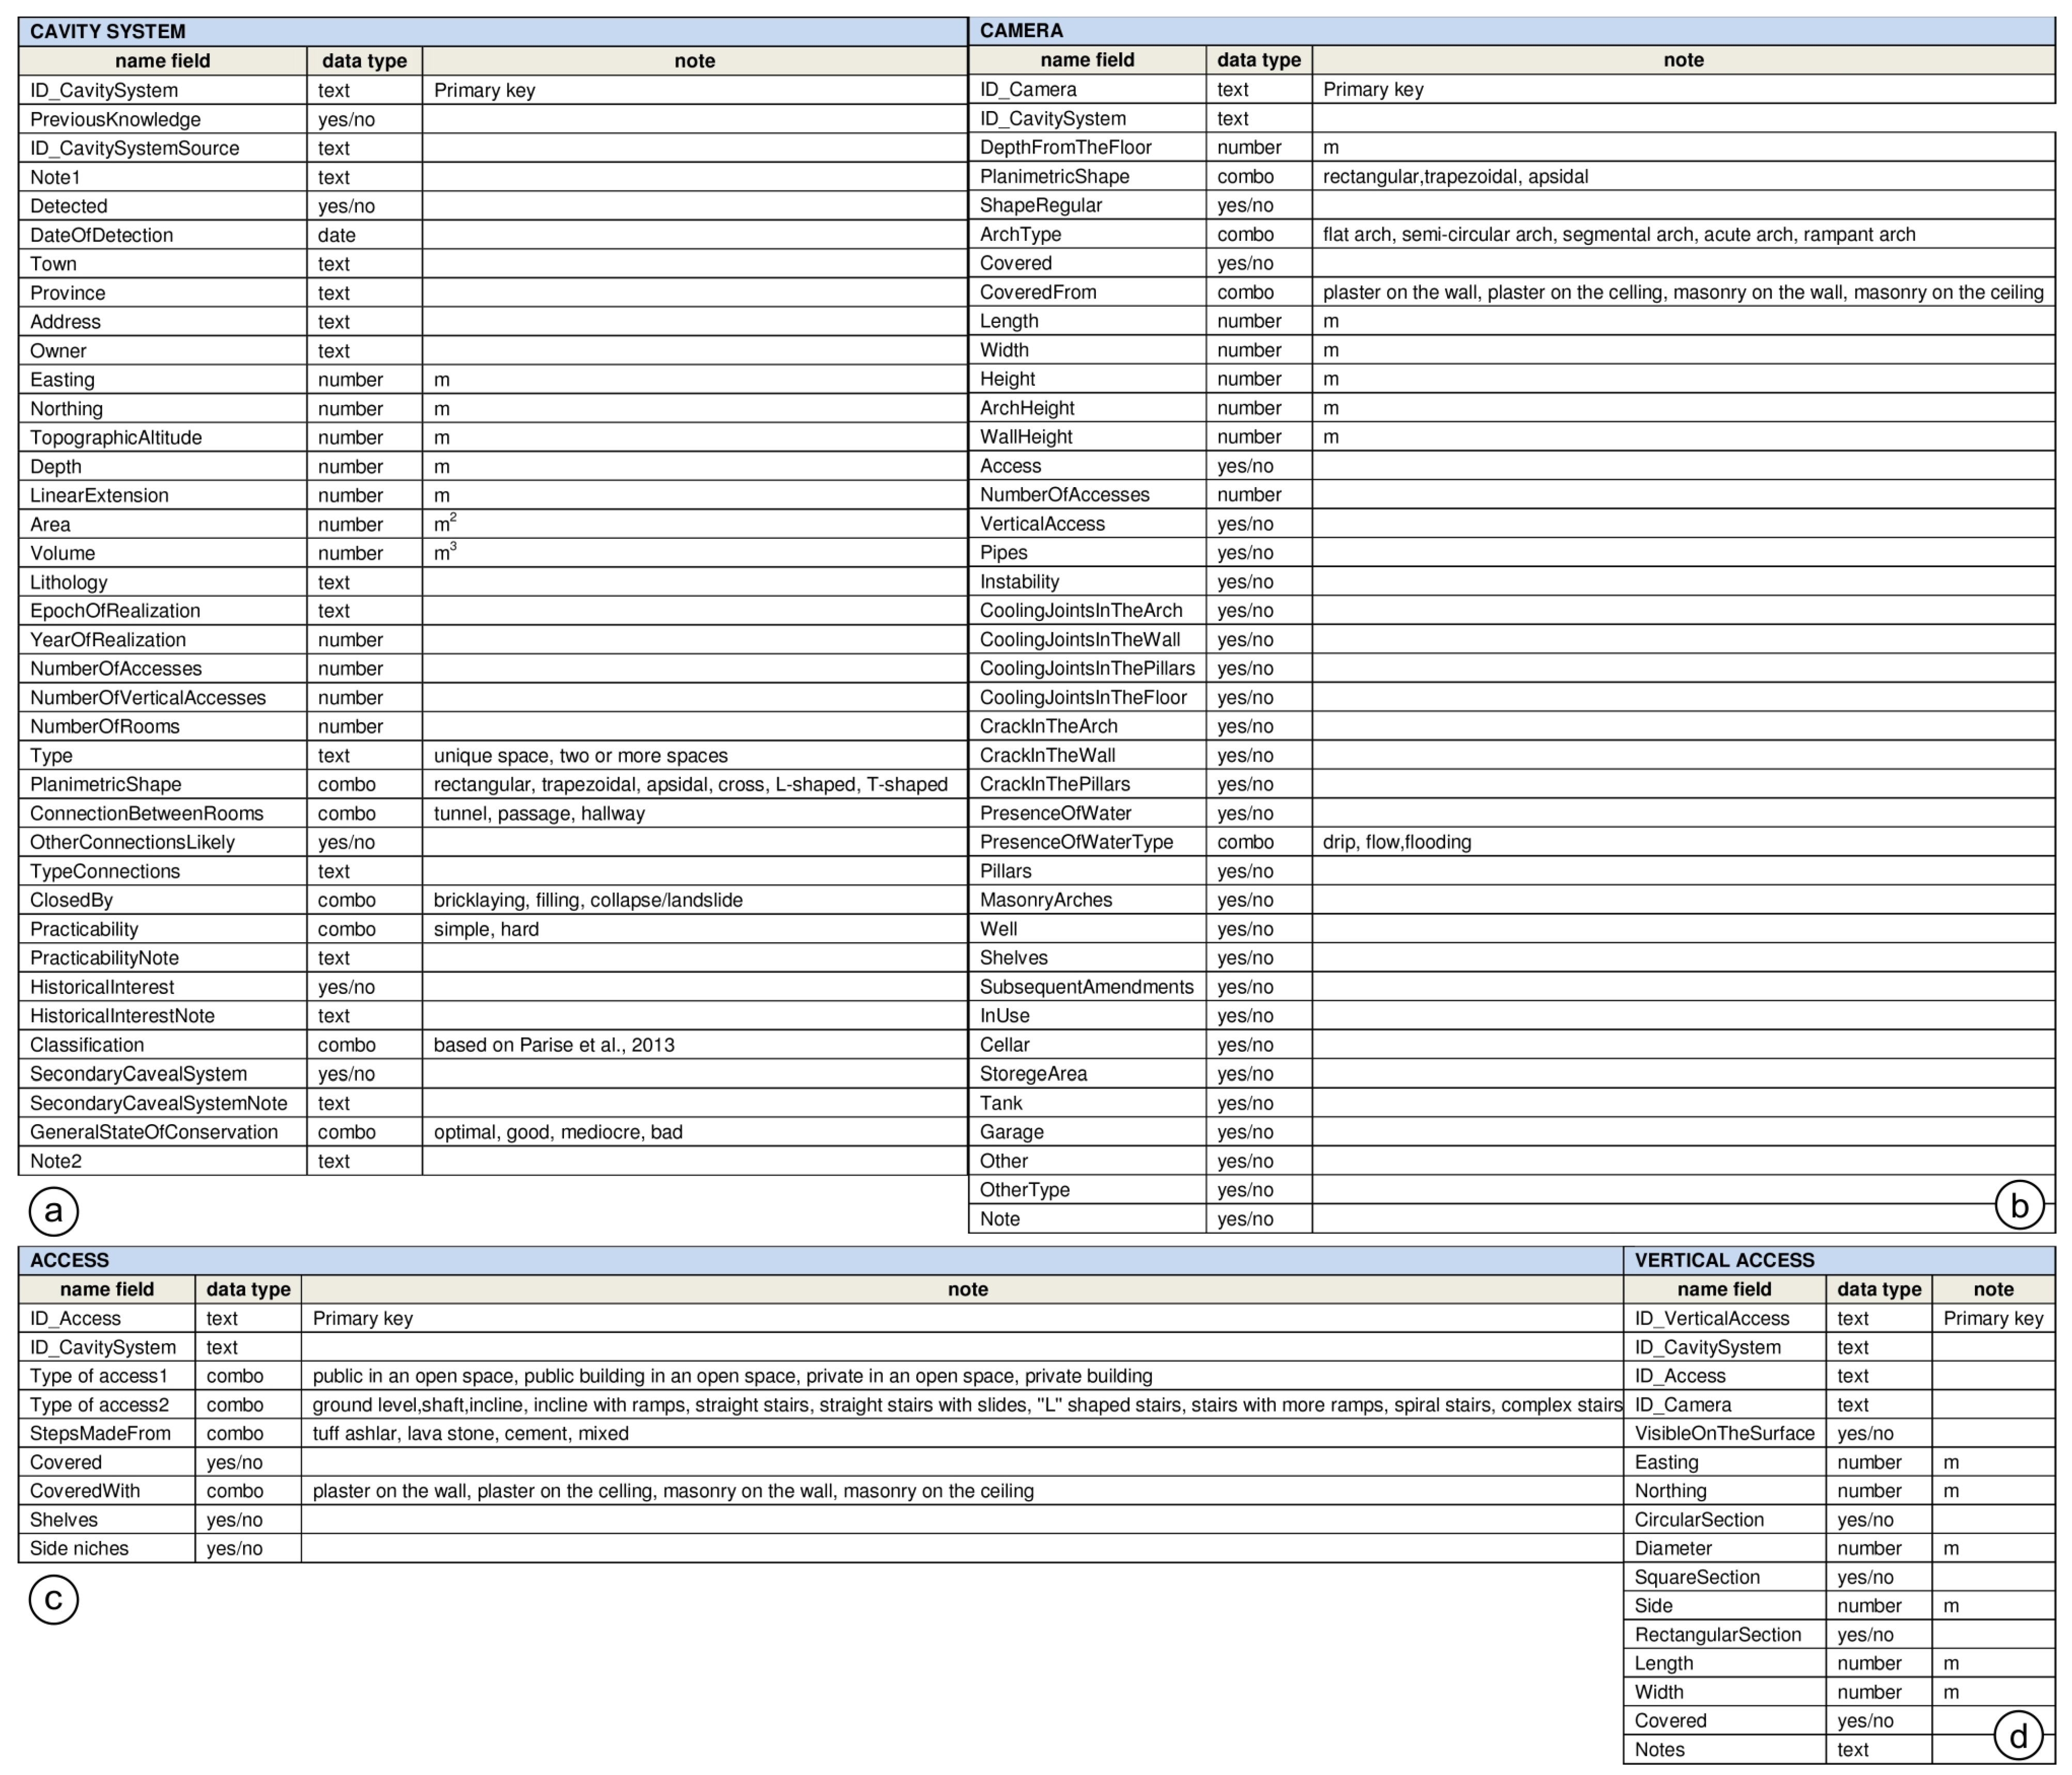Click the circled letter b label
2072x1775 pixels.
2019,1206
